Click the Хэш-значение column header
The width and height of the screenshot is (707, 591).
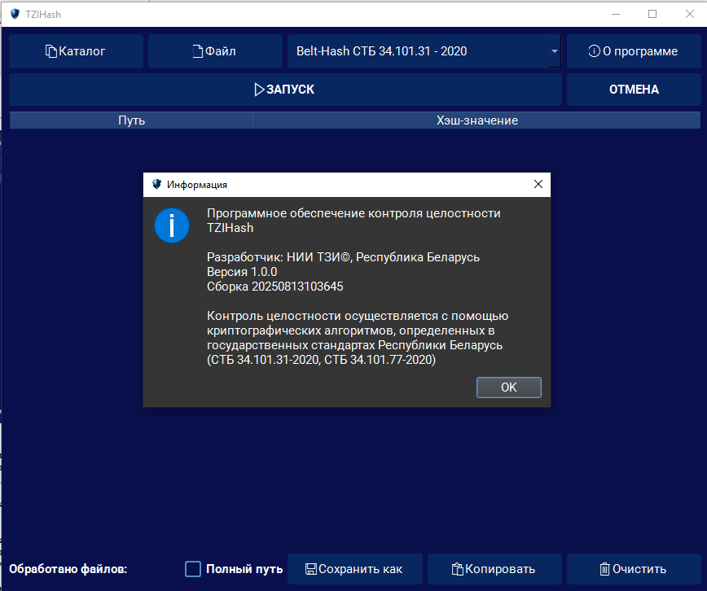coord(476,120)
